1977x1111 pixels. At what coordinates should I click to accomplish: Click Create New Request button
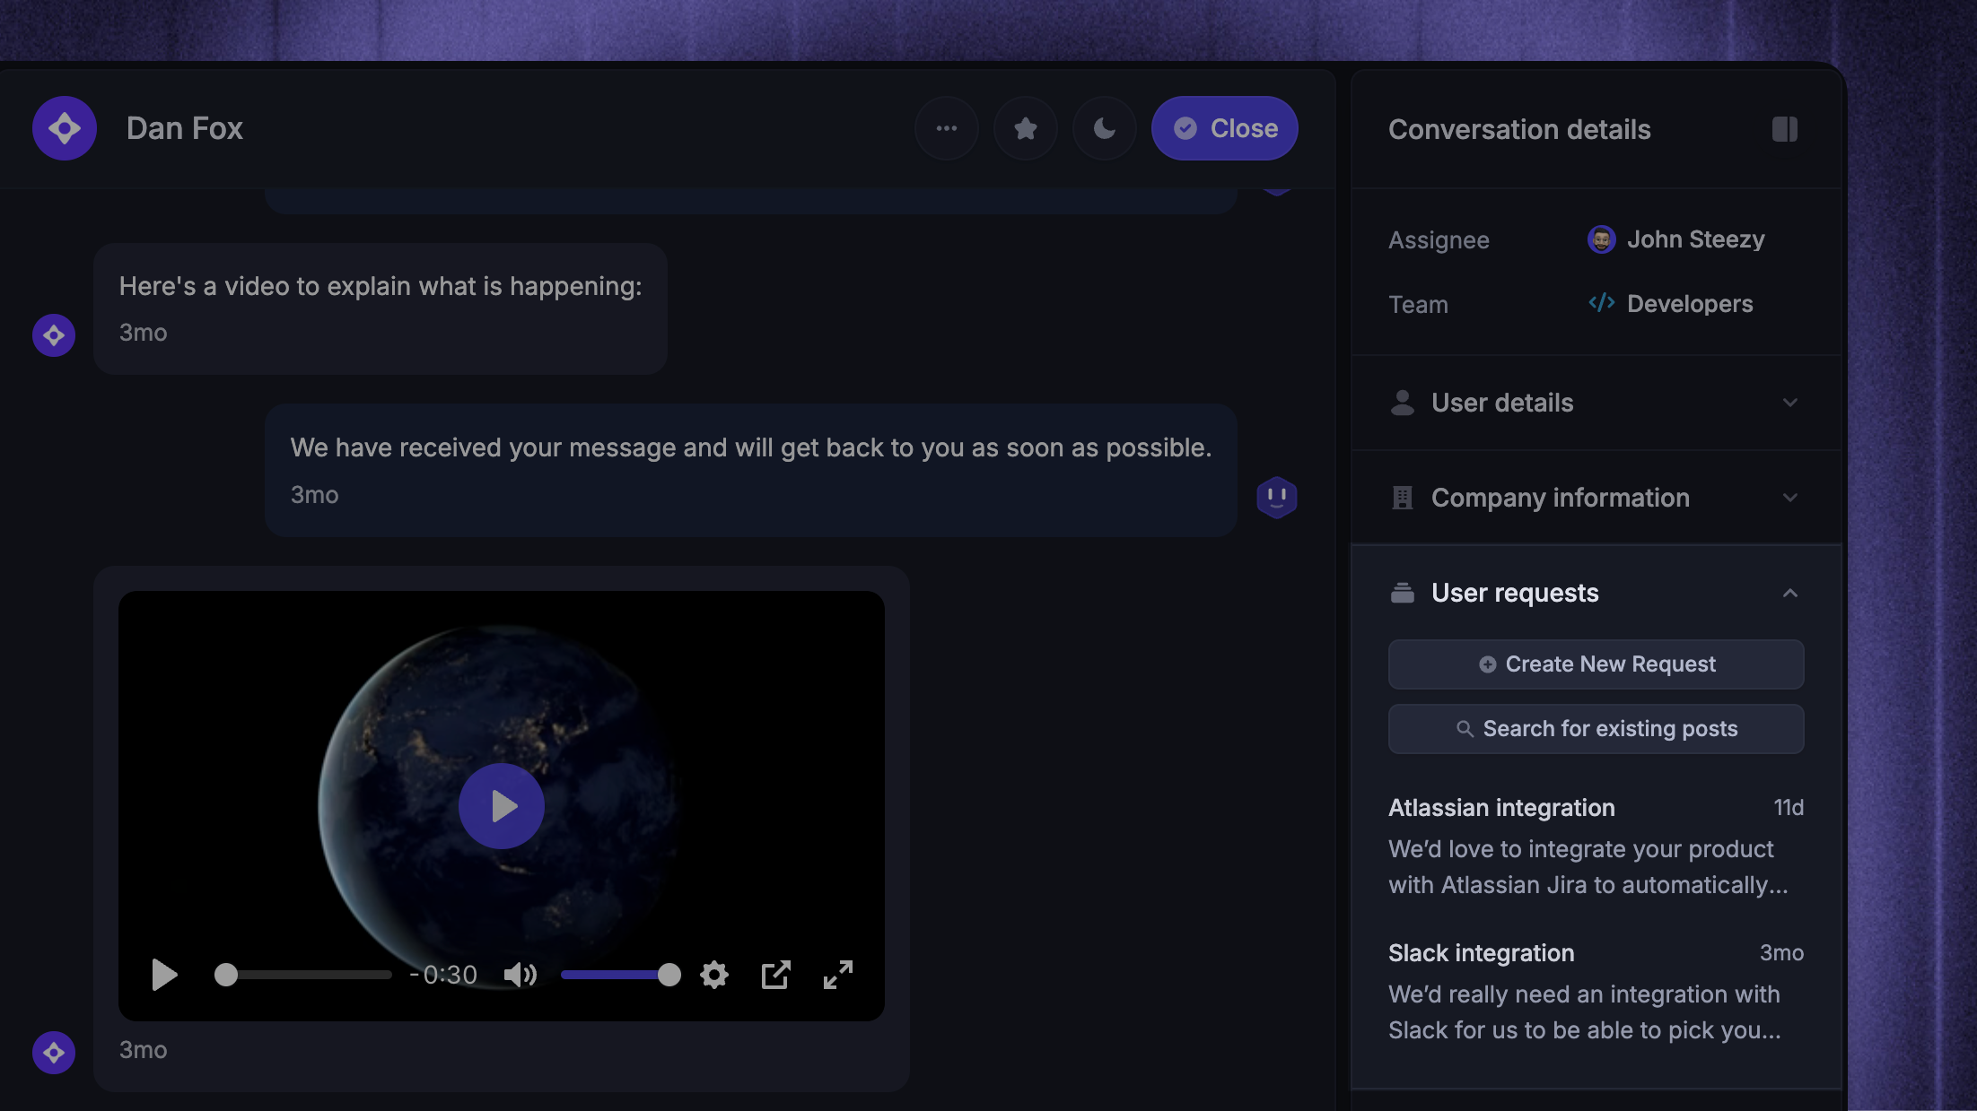[1596, 664]
